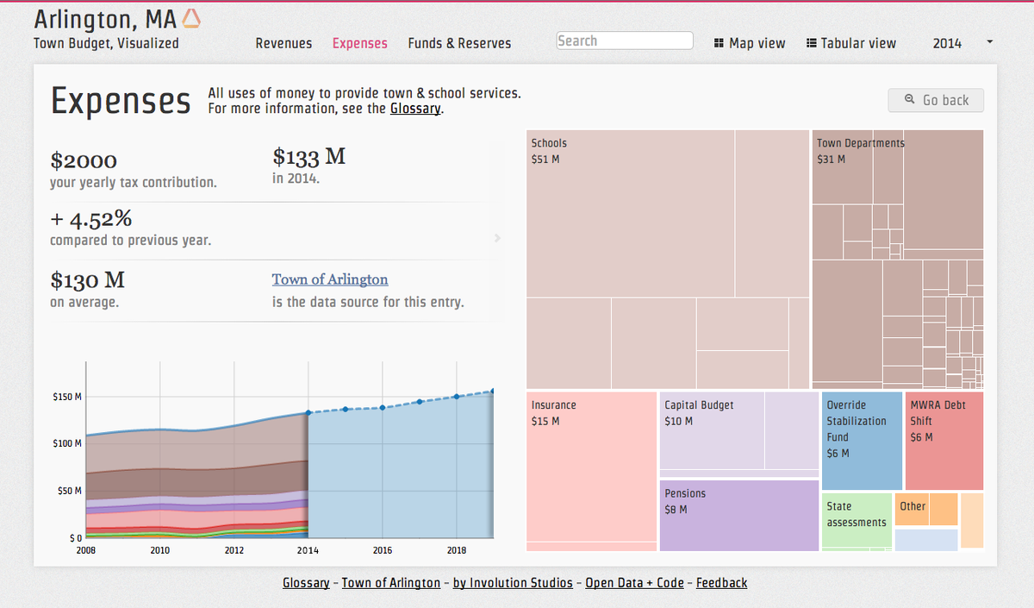The width and height of the screenshot is (1034, 608).
Task: Visit the Town of Arlington data source link
Action: coord(330,279)
